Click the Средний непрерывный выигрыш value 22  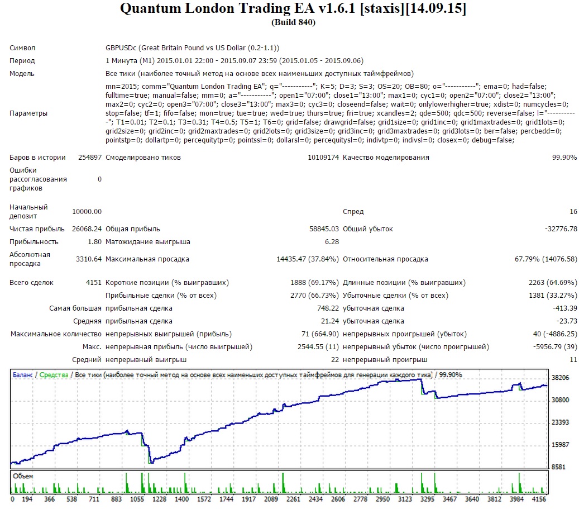(335, 360)
